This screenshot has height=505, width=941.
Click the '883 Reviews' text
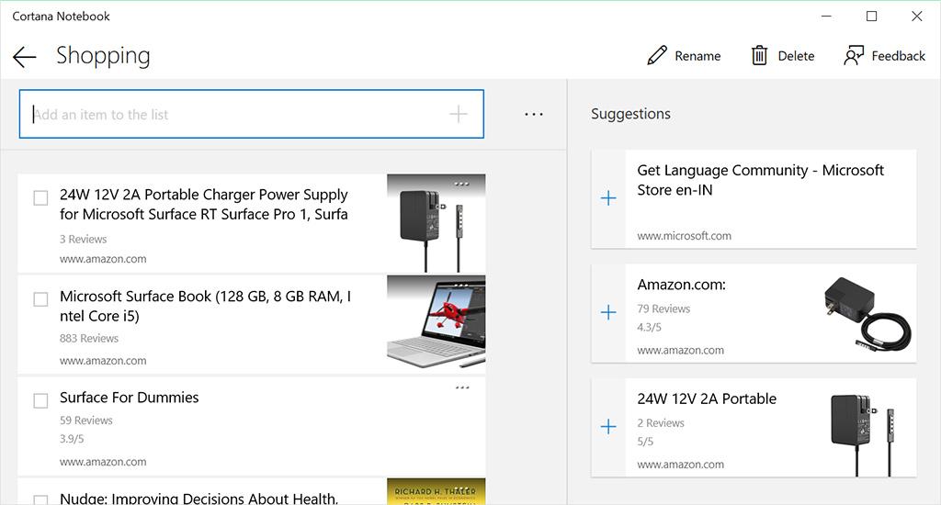89,338
